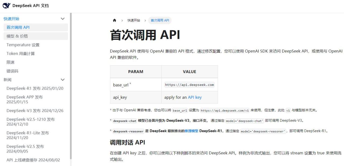Click the PARAM column header
Screen dimensions: 344x166
136,72
